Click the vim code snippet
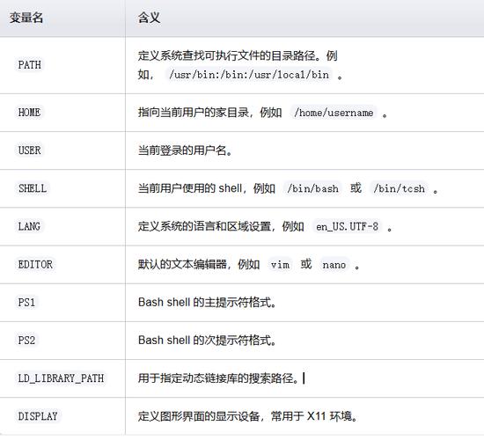Screen dimensions: 484x440 pos(280,264)
